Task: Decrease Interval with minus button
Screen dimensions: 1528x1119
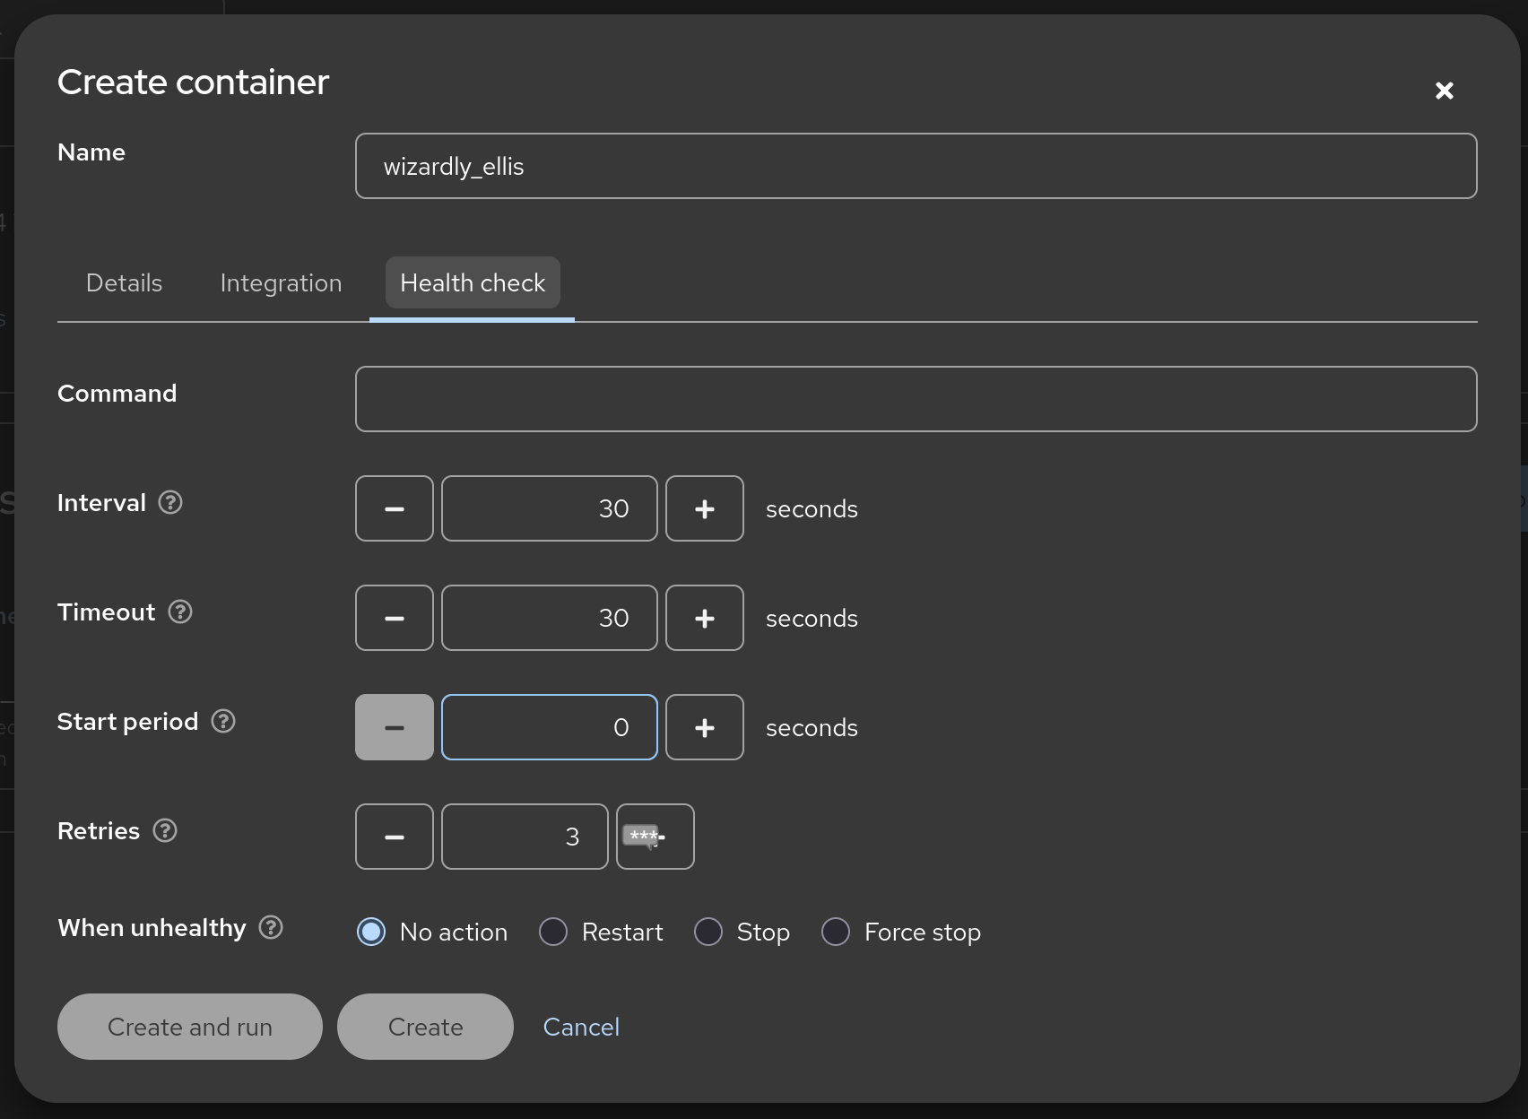Action: [x=395, y=508]
